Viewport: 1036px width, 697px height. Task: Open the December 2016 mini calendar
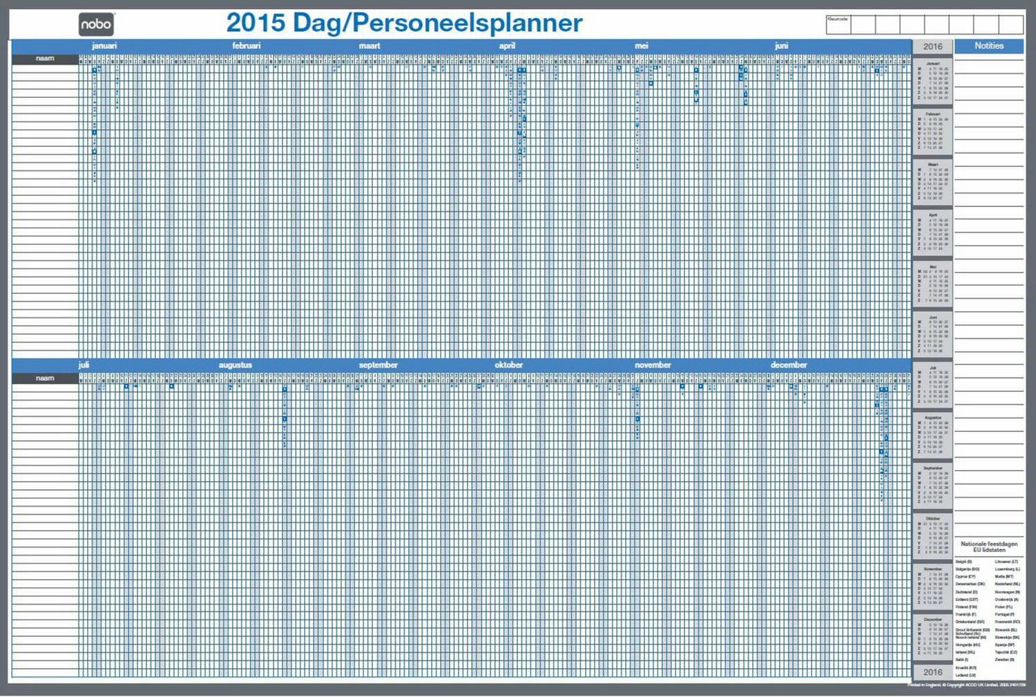(x=932, y=637)
